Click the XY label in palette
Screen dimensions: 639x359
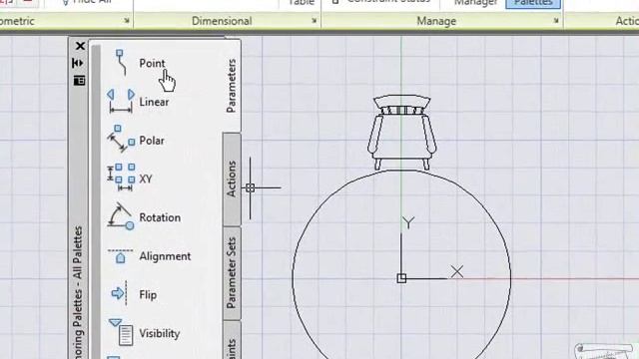[x=146, y=179]
